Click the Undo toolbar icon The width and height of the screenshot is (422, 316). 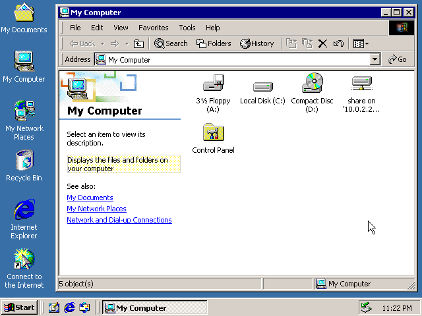[338, 43]
